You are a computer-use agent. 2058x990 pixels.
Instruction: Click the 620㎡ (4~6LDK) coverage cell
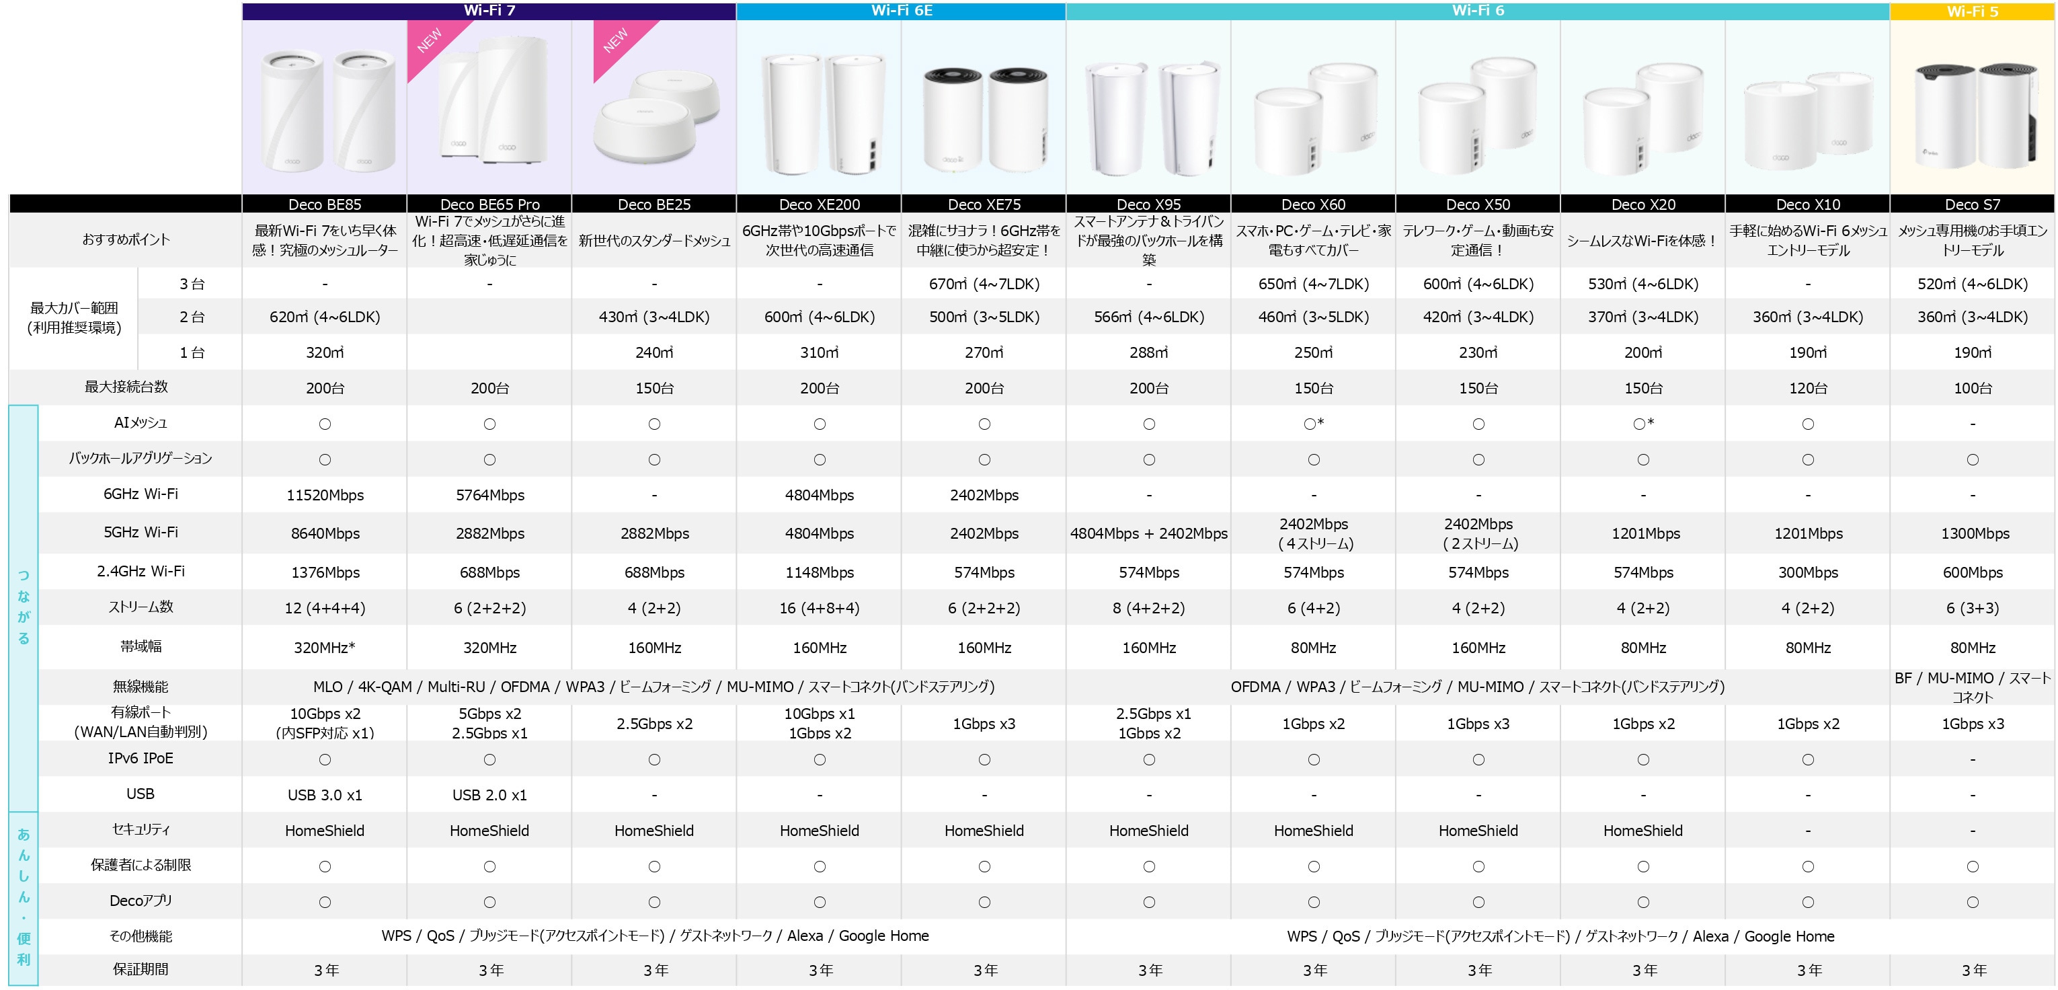(324, 317)
